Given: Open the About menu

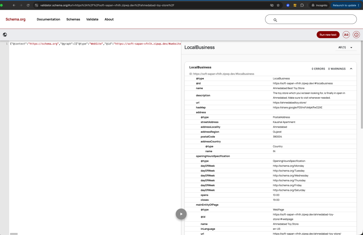Looking at the screenshot, I should click(109, 19).
